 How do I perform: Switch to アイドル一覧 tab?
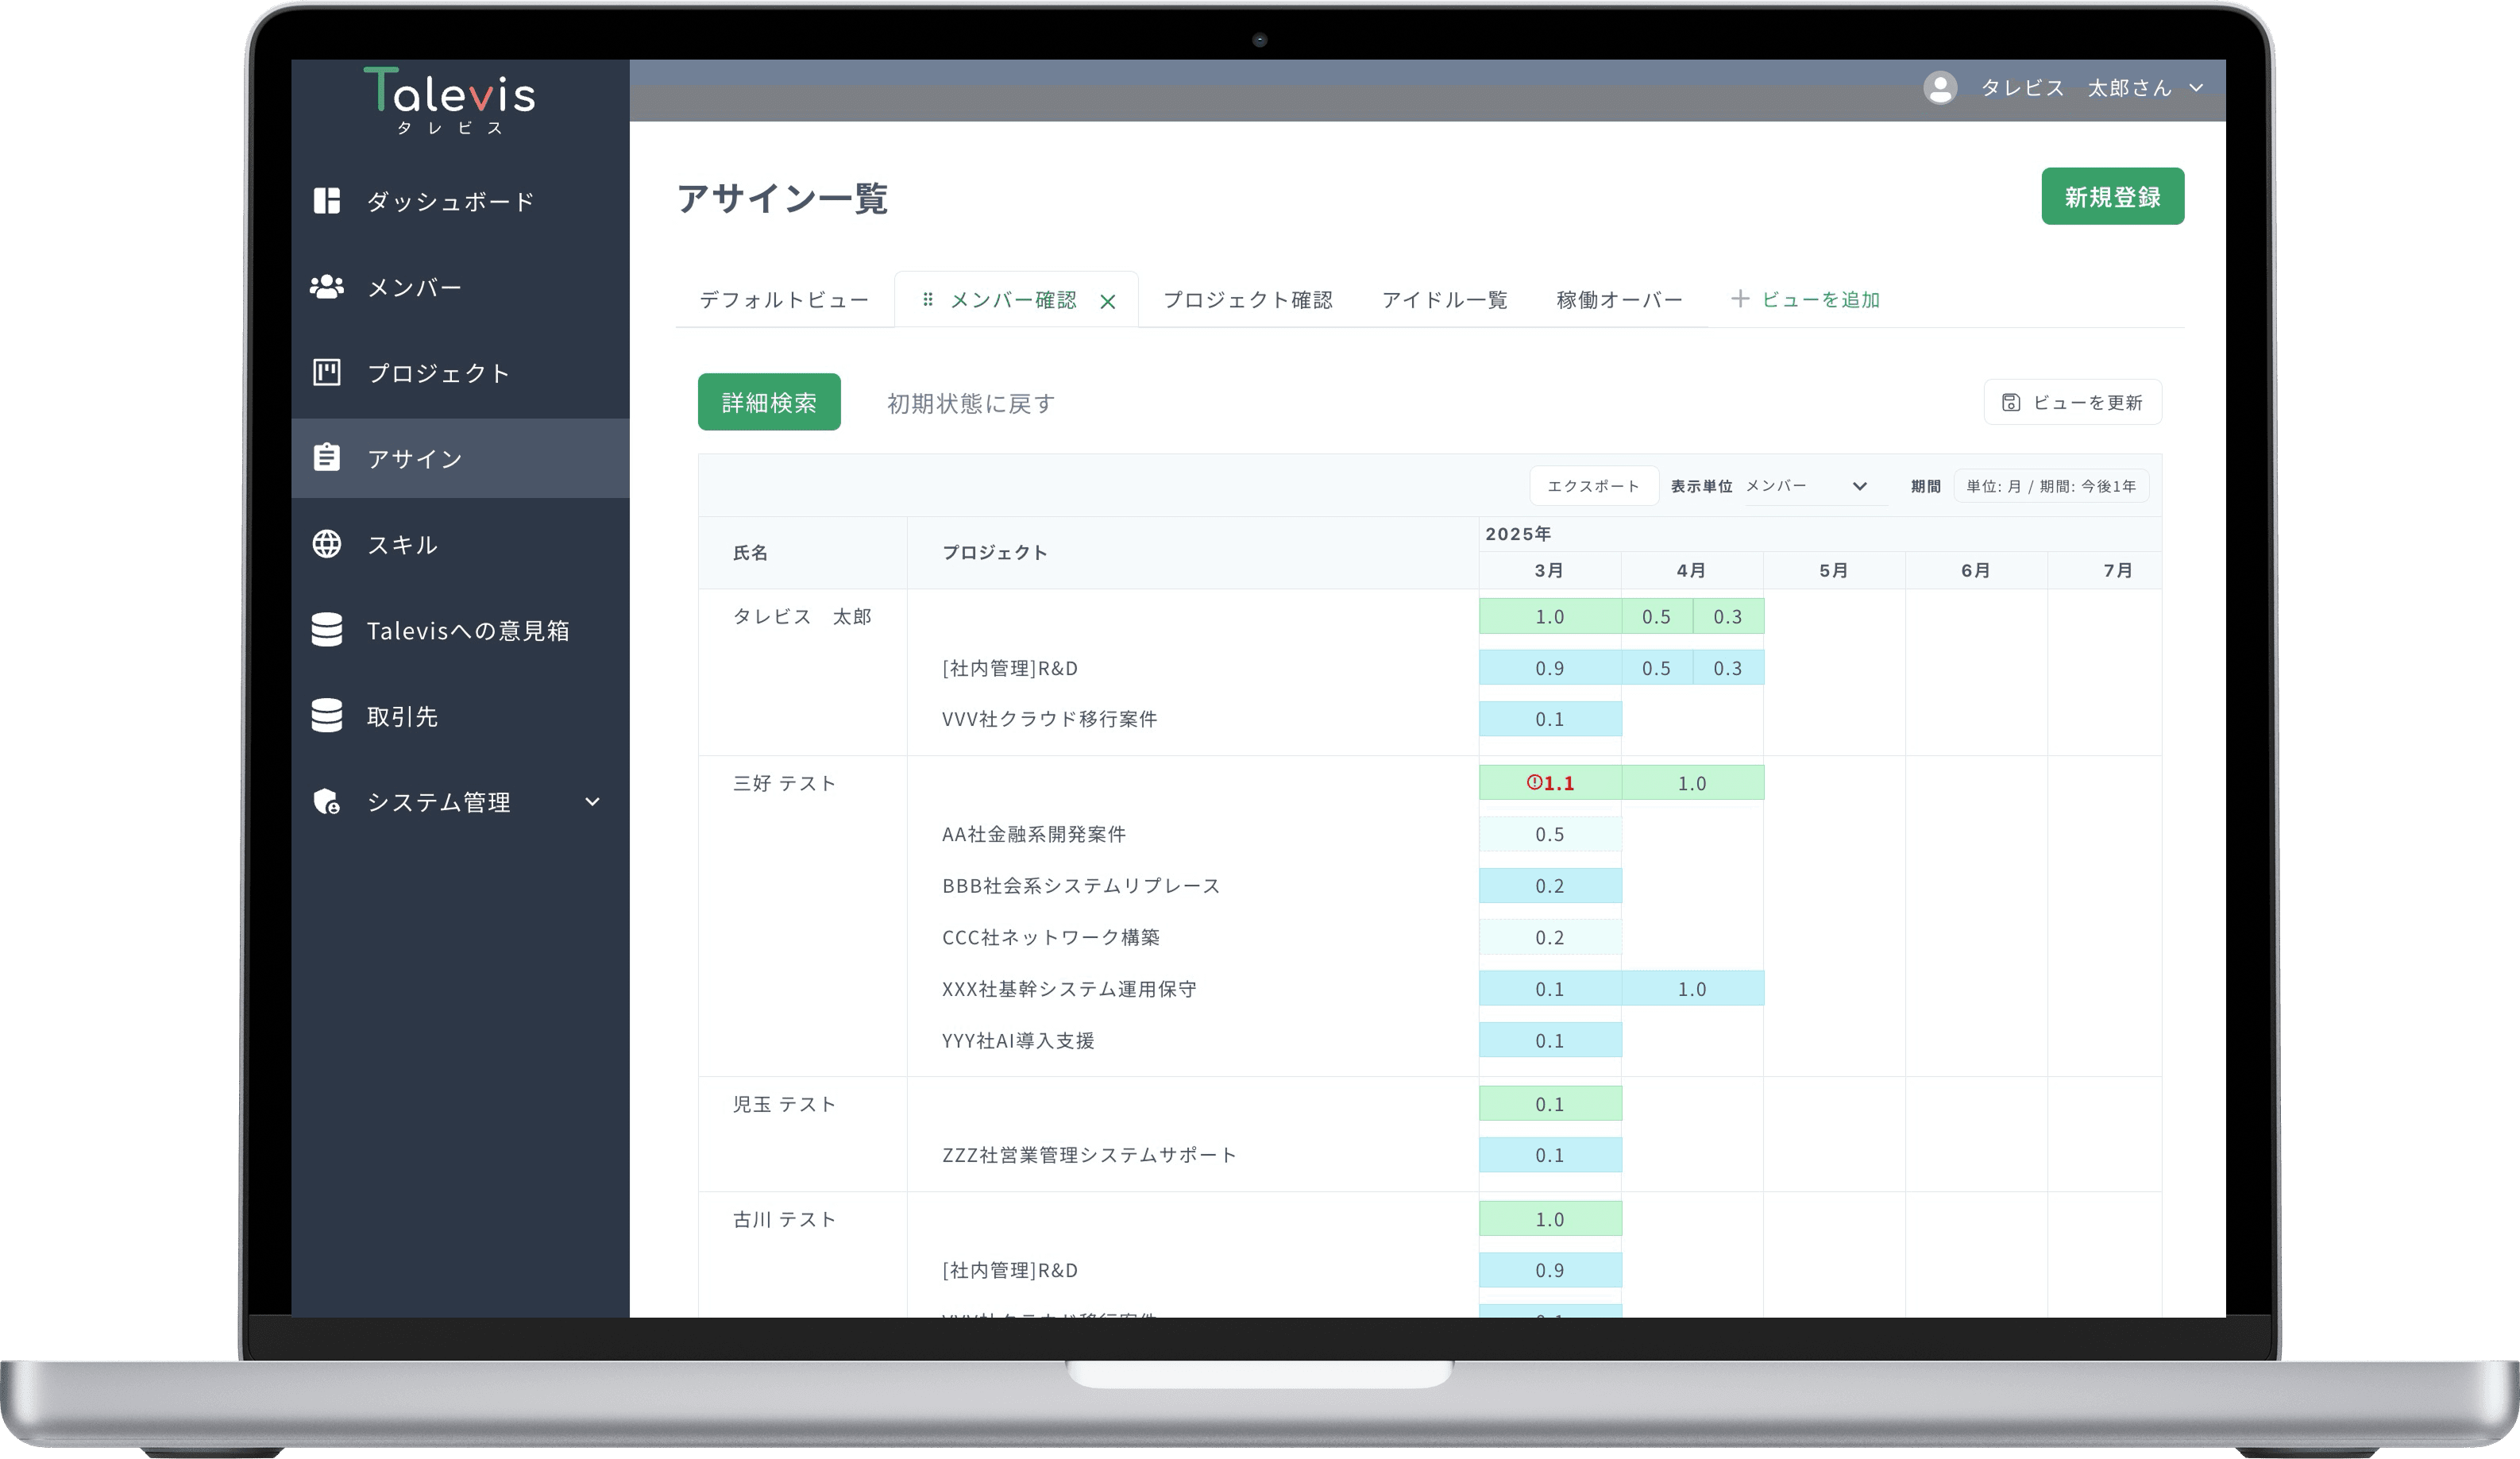tap(1444, 300)
